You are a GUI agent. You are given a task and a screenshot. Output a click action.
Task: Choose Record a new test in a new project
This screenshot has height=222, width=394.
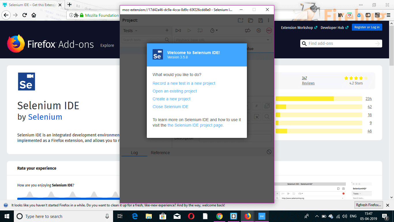[x=184, y=83]
